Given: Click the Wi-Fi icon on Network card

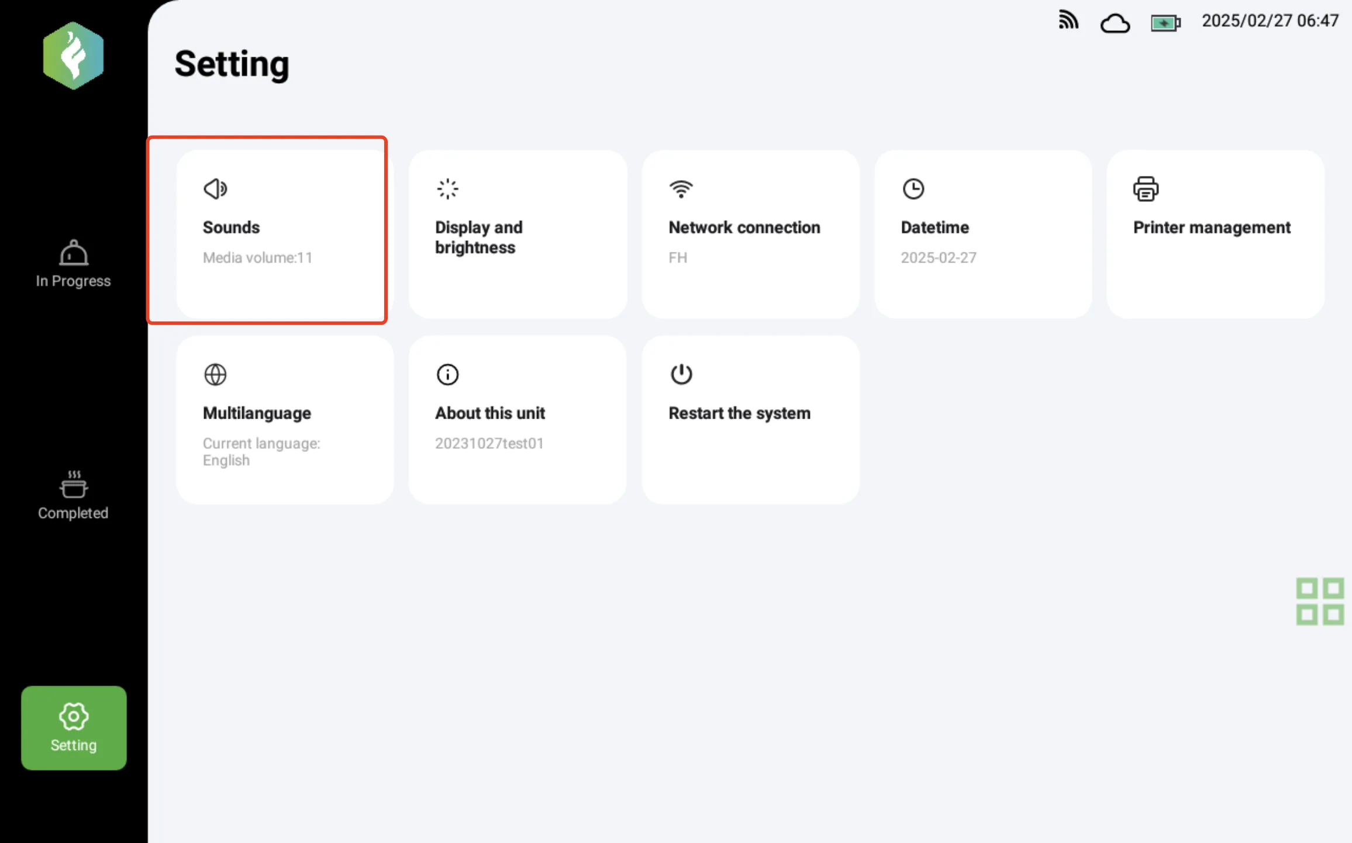Looking at the screenshot, I should 681,189.
